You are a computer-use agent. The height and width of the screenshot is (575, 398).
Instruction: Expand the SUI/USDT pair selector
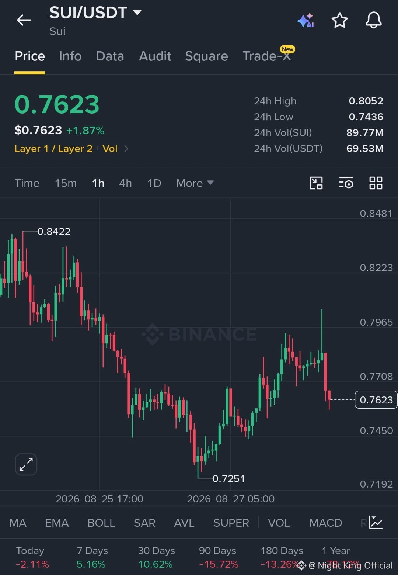click(137, 13)
